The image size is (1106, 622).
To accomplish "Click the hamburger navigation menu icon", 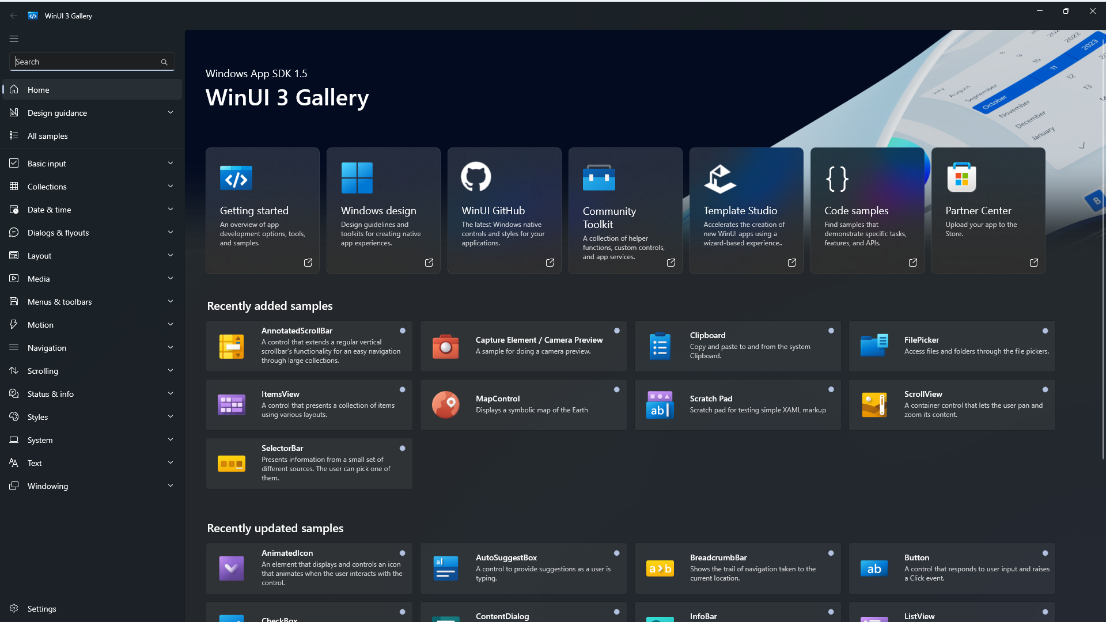I will 14,39.
